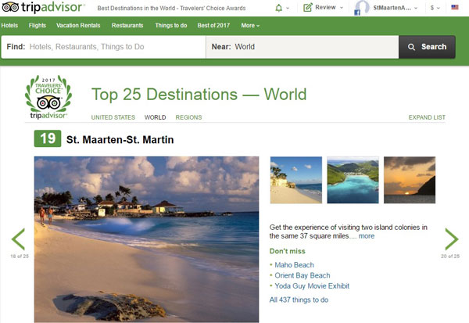This screenshot has height=323, width=469.
Task: Switch to the United States tab
Action: point(113,117)
